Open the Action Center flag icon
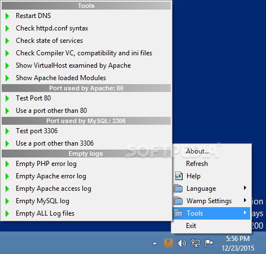The image size is (266, 254). click(209, 243)
